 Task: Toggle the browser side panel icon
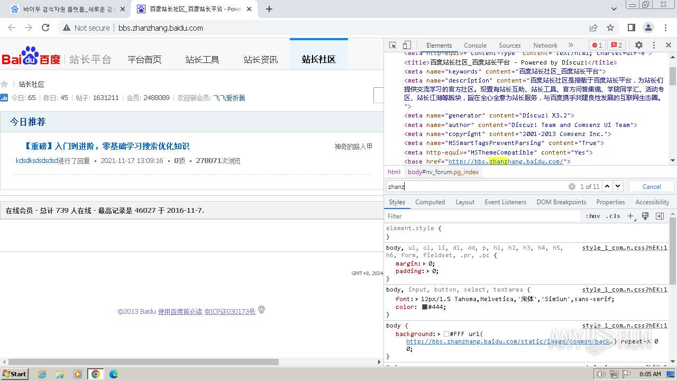coord(631,28)
